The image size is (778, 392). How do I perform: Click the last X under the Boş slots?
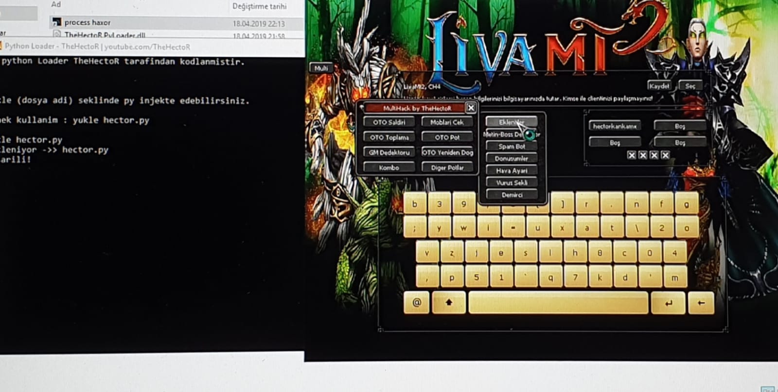pyautogui.click(x=665, y=155)
